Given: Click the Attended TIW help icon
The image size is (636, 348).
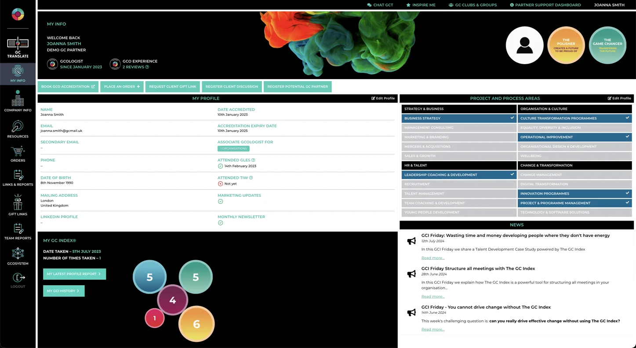Looking at the screenshot, I should [x=251, y=178].
